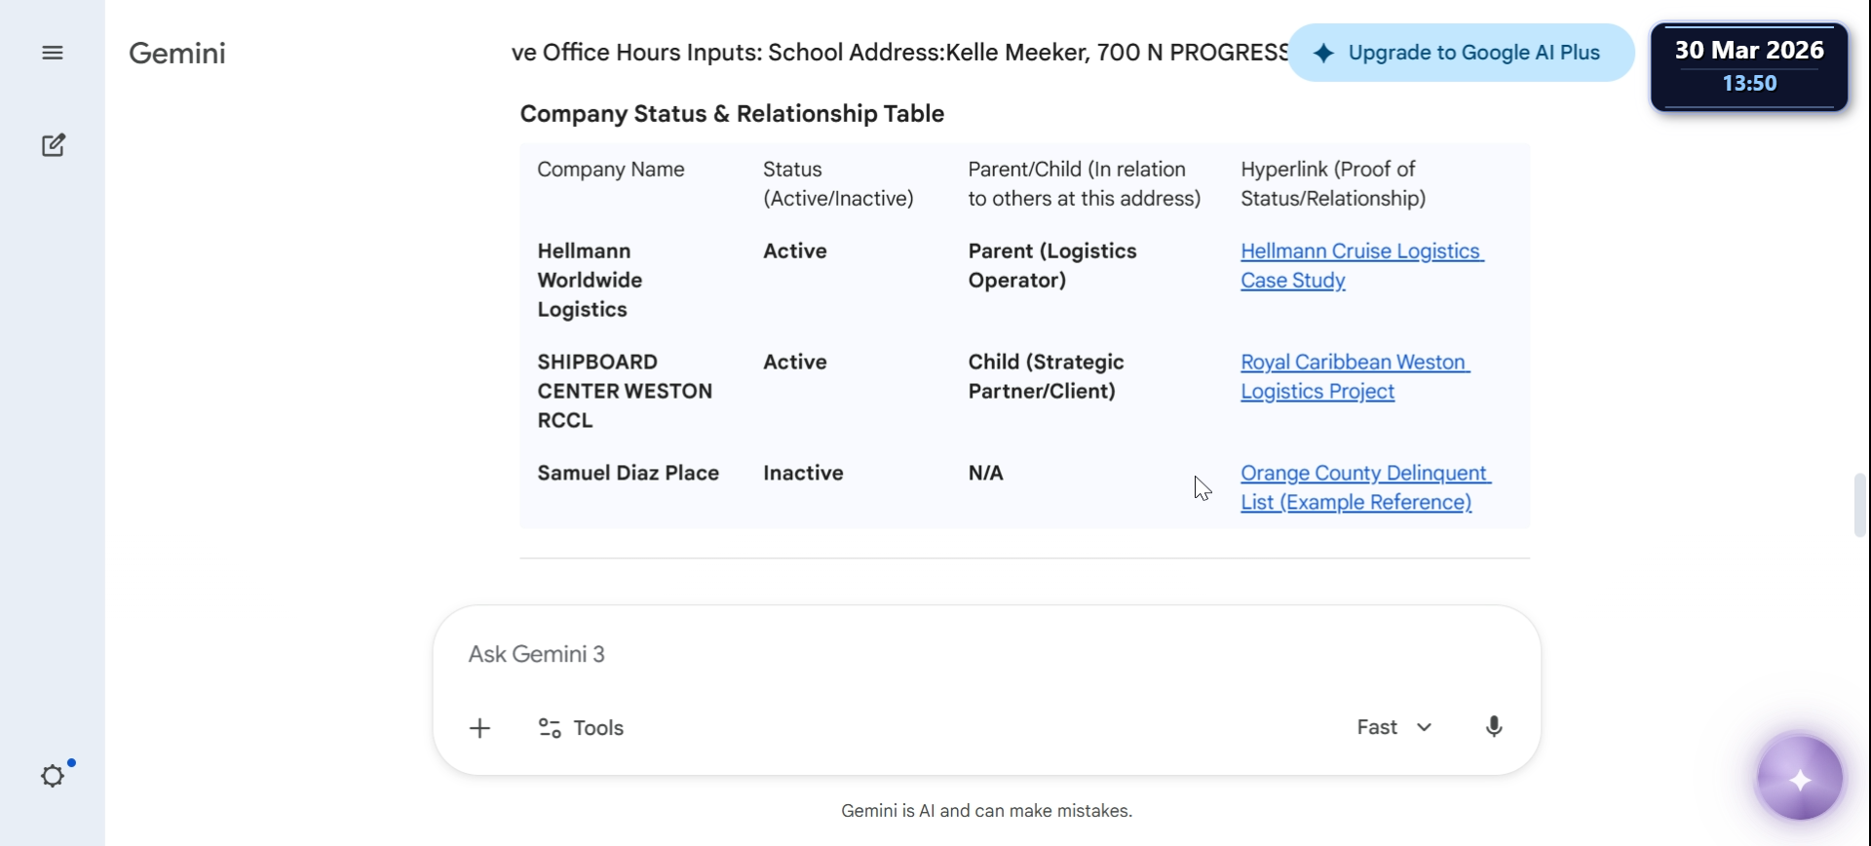Image resolution: width=1871 pixels, height=846 pixels.
Task: Open the Tools menu
Action: tap(582, 728)
